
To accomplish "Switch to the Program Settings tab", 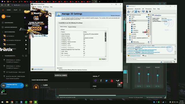I will pos(72,27).
